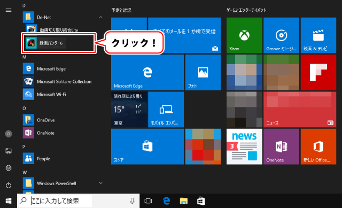Image resolution: width=342 pixels, height=208 pixels.
Task: Open the Mail tile
Action: coord(184,35)
